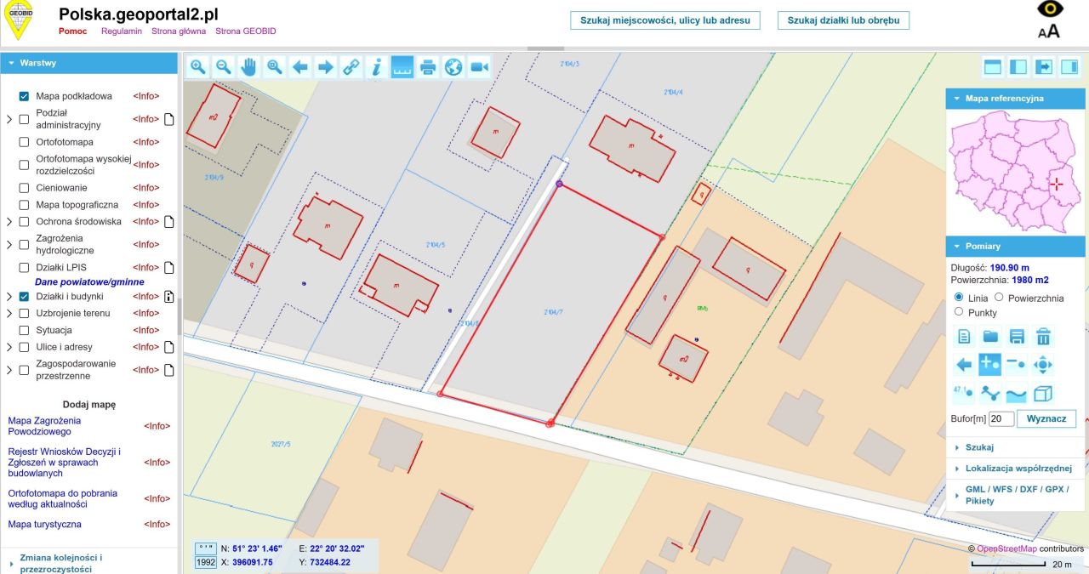Viewport: 1089px width, 574px height.
Task: Click Szukaj działki lub obrębu button
Action: 843,20
